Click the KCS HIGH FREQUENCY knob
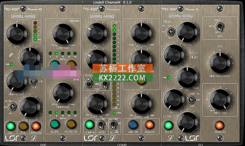 pyautogui.click(x=220, y=63)
